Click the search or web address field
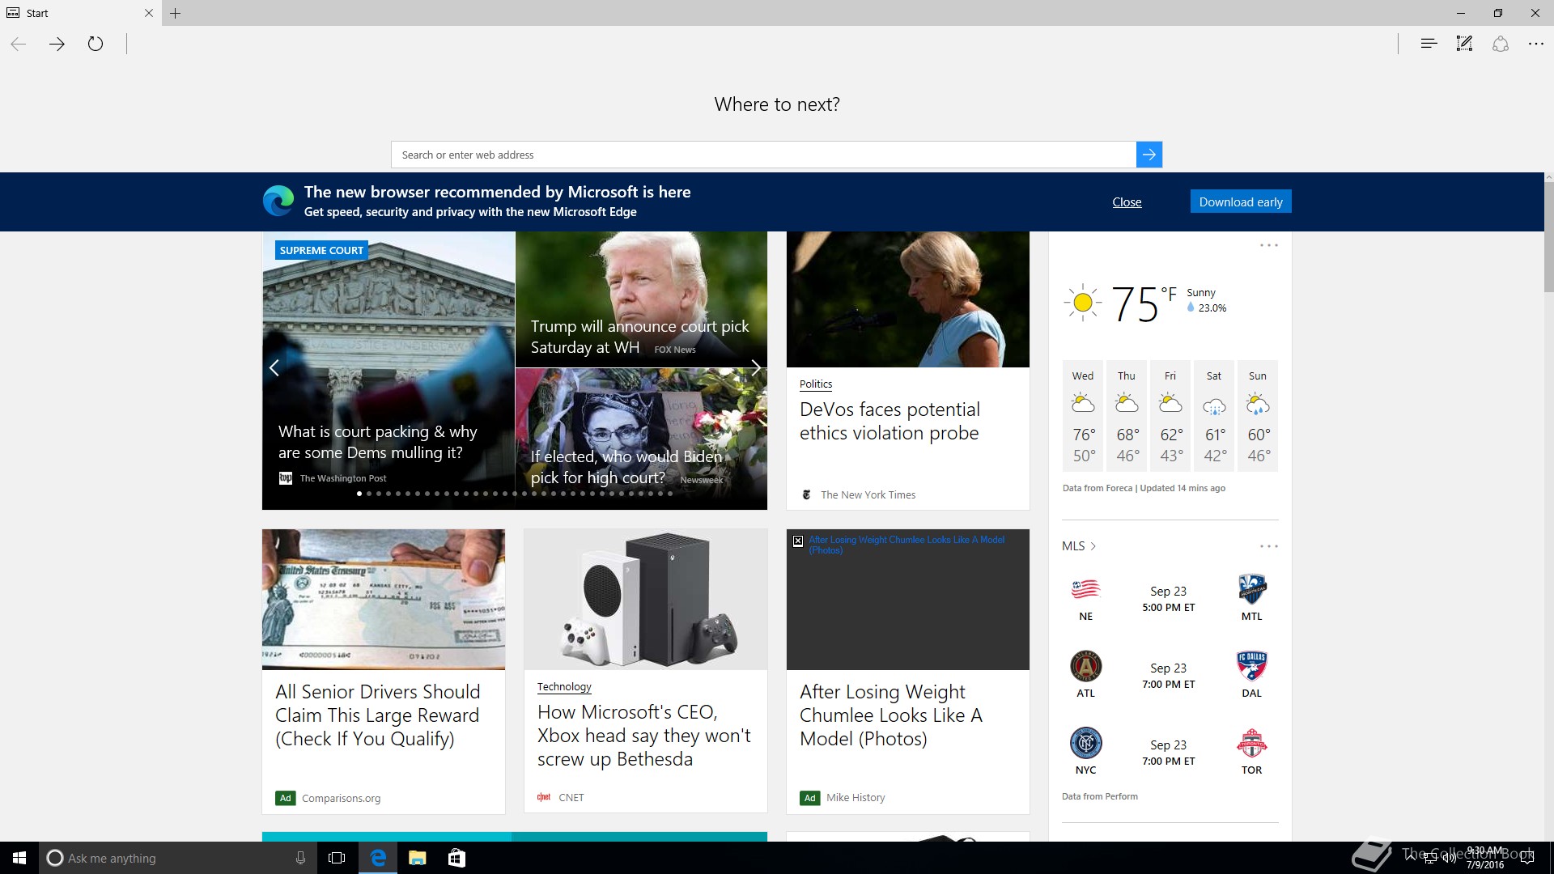 (x=763, y=155)
